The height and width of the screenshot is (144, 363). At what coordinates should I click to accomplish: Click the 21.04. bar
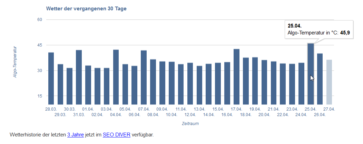(274, 83)
